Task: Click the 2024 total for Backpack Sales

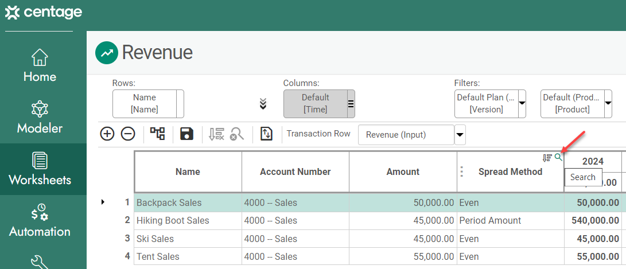Action: point(593,202)
